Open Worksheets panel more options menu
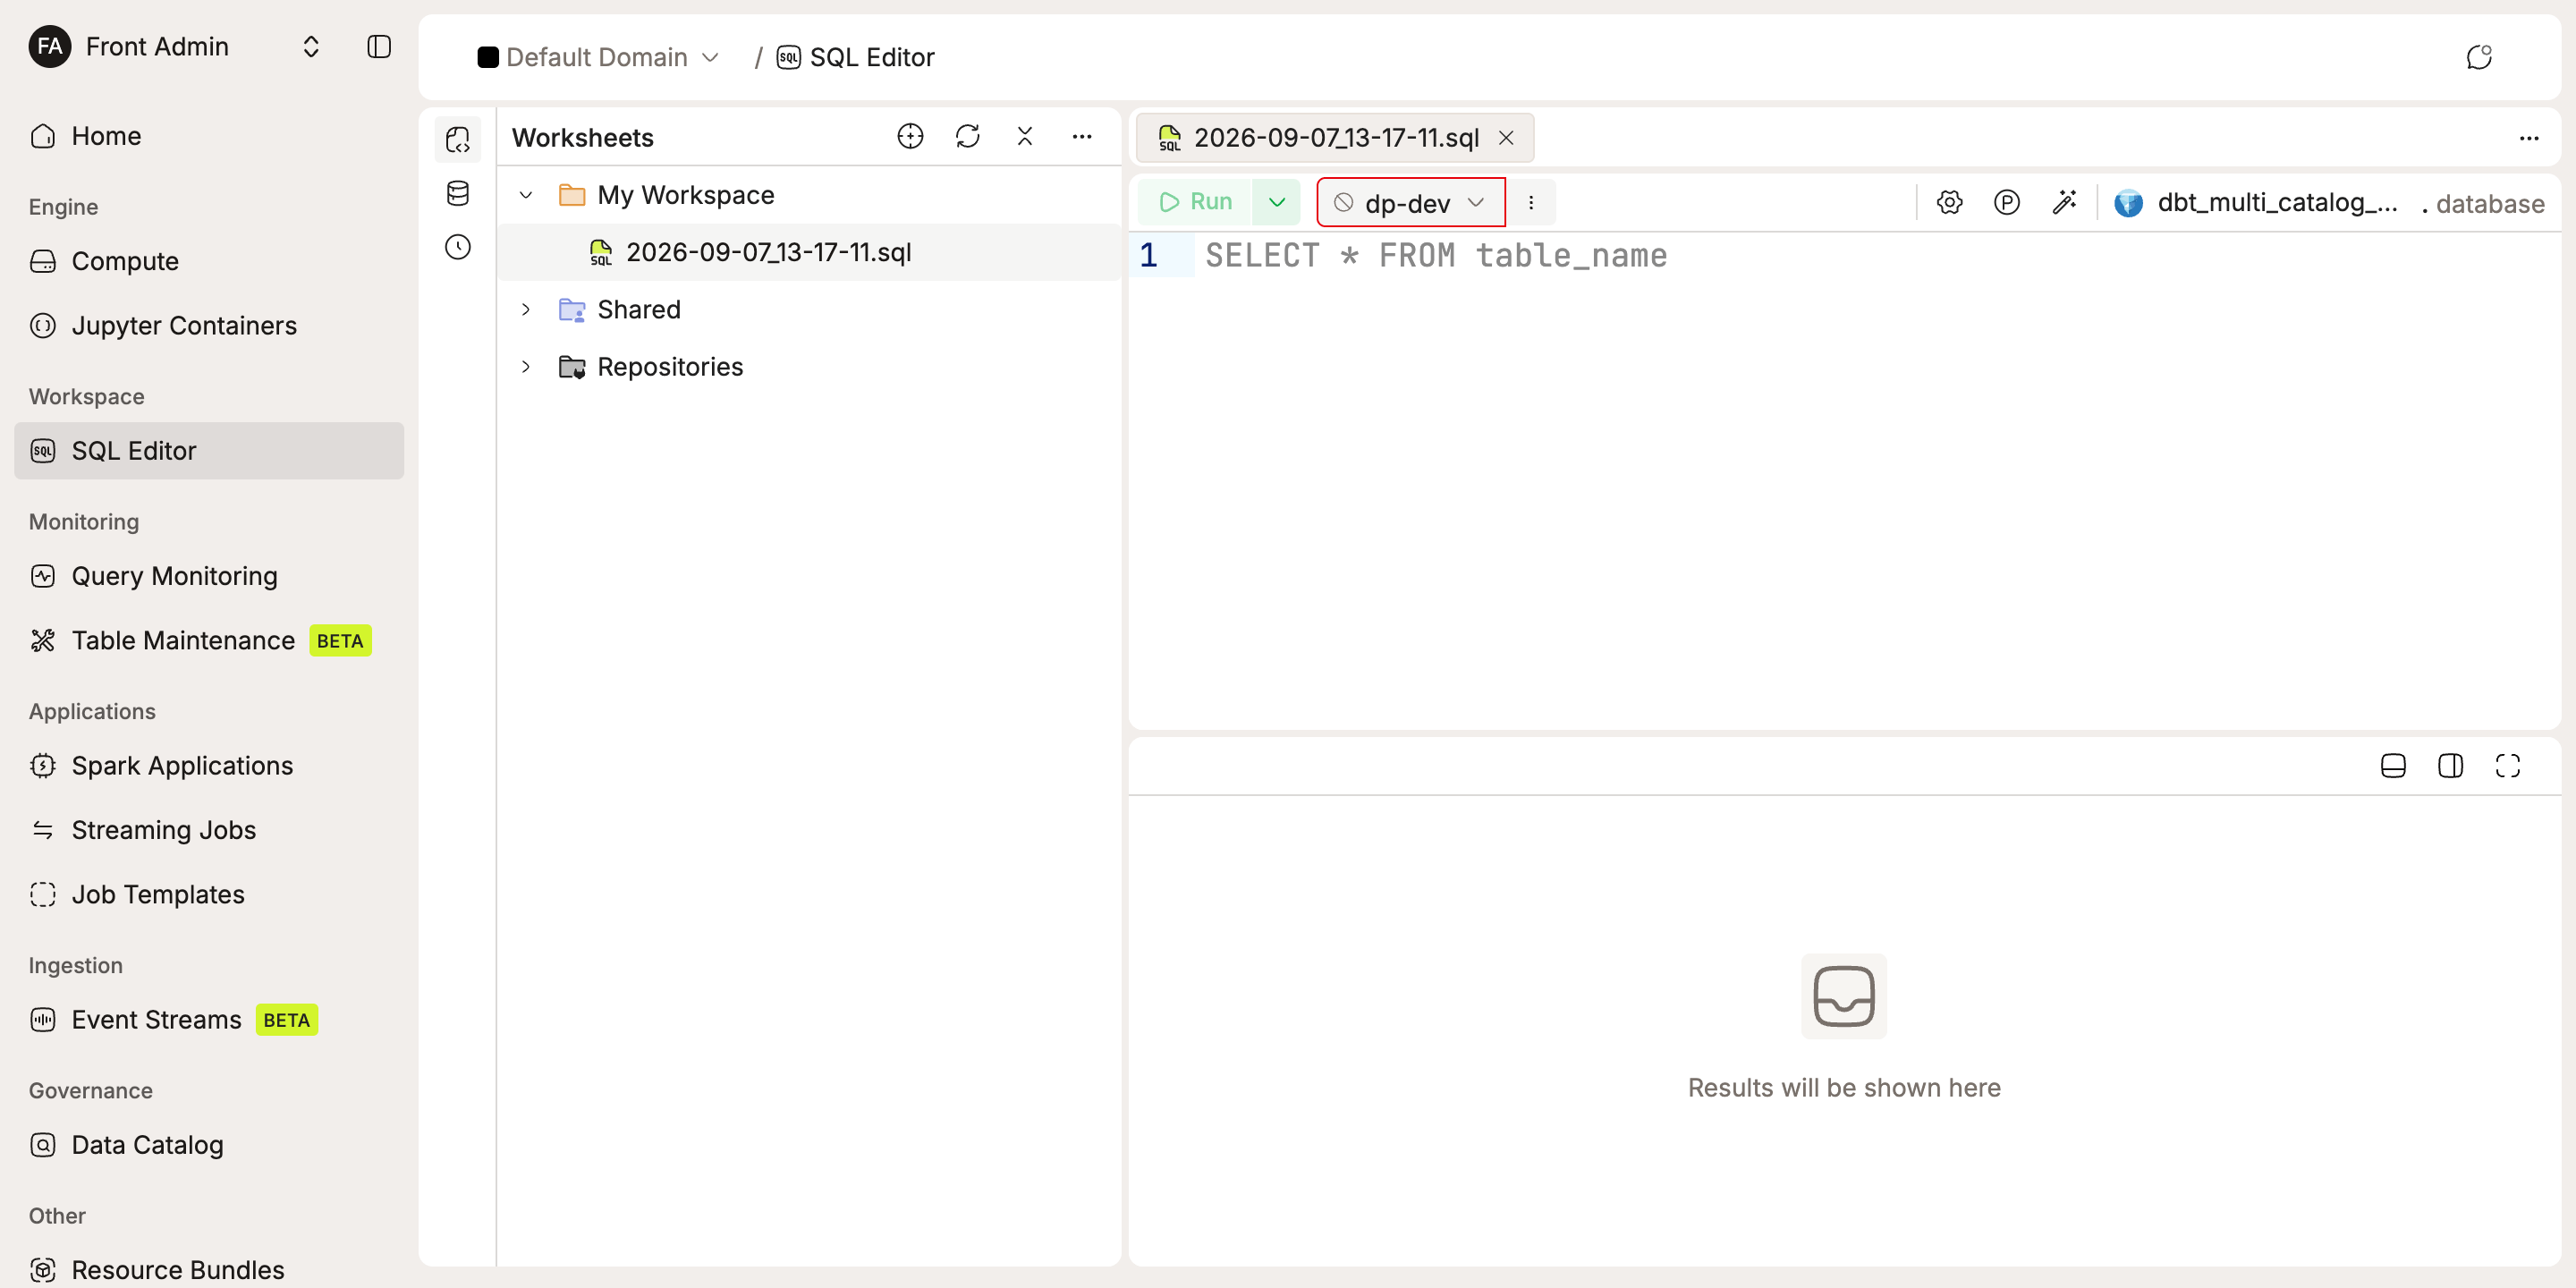 [1082, 136]
